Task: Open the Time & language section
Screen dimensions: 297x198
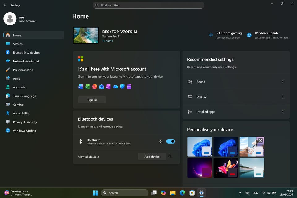Action: pyautogui.click(x=24, y=96)
